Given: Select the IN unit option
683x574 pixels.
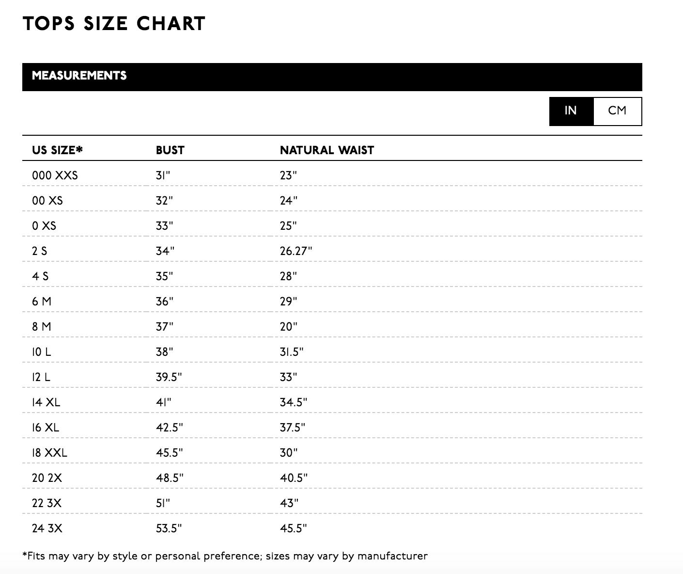Looking at the screenshot, I should (x=572, y=111).
